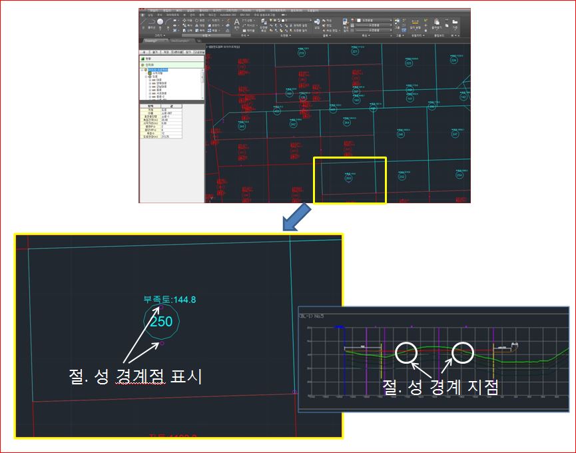Select the Line tool in the Draw panel
This screenshot has width=576, height=453.
[x=143, y=23]
